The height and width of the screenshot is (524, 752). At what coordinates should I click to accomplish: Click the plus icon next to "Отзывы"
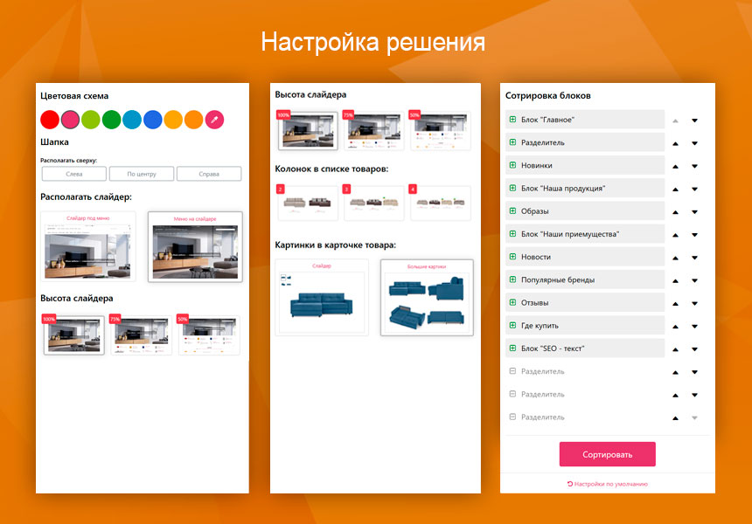(x=512, y=300)
